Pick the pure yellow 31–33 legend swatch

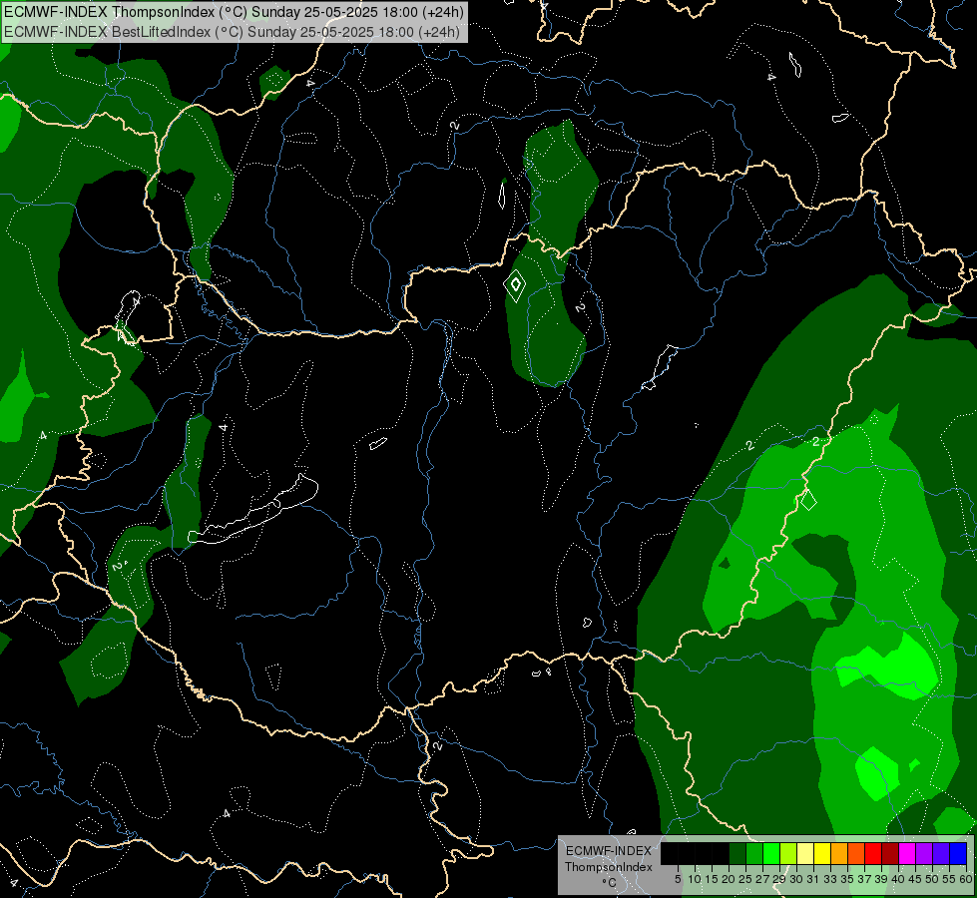(822, 853)
